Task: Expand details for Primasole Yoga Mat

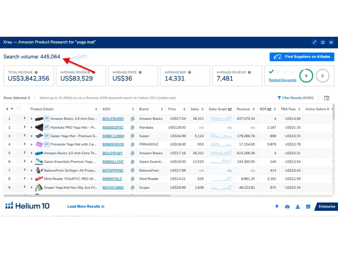Action: [32, 144]
